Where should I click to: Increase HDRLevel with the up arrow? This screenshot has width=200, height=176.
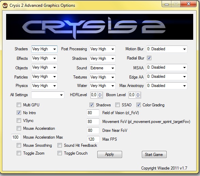tap(100, 94)
